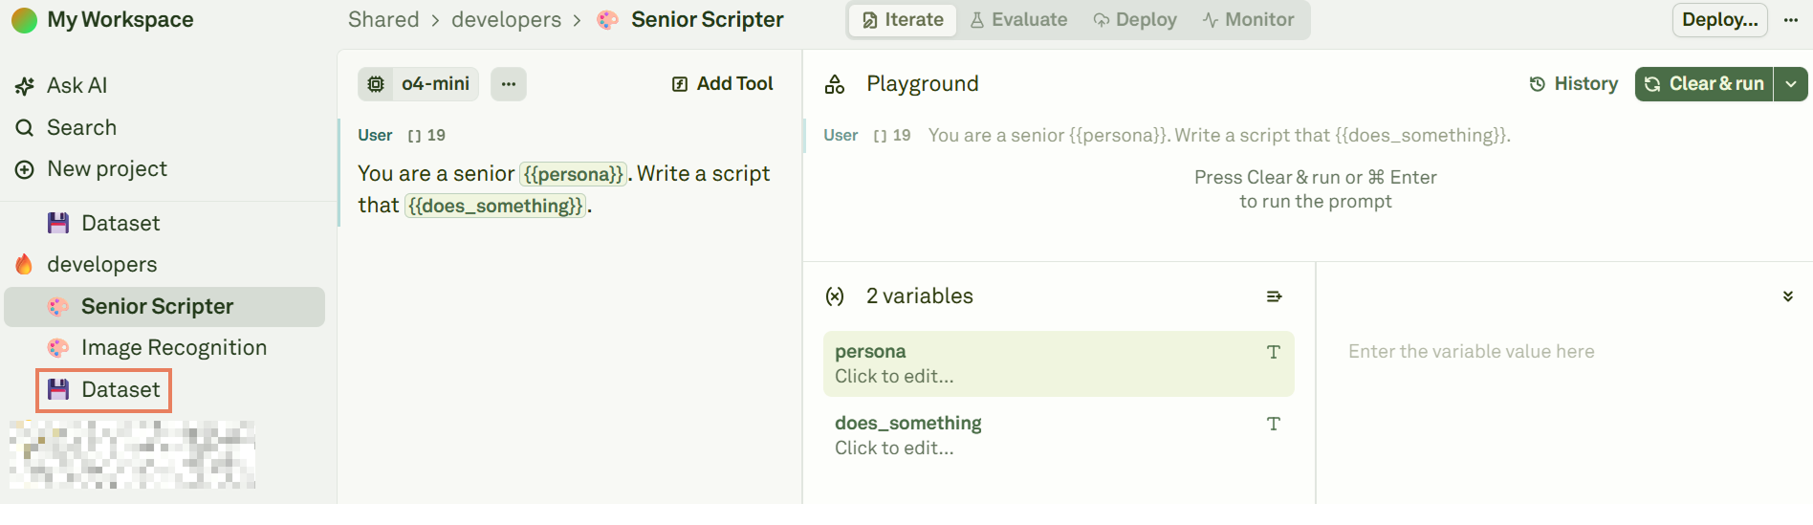Viewport: 1813px width, 525px height.
Task: Go to the Shared breadcrumb
Action: coord(383,19)
